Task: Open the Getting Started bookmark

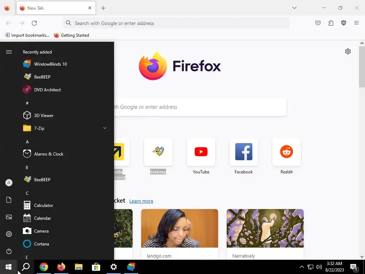Action: [71, 35]
